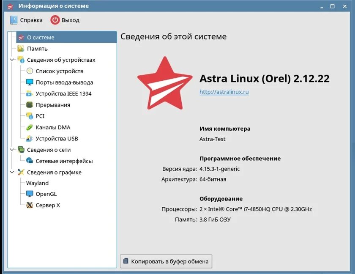Select Устройства IEEE 1394 entry
Viewport: 355px width, 274px height.
(x=64, y=93)
